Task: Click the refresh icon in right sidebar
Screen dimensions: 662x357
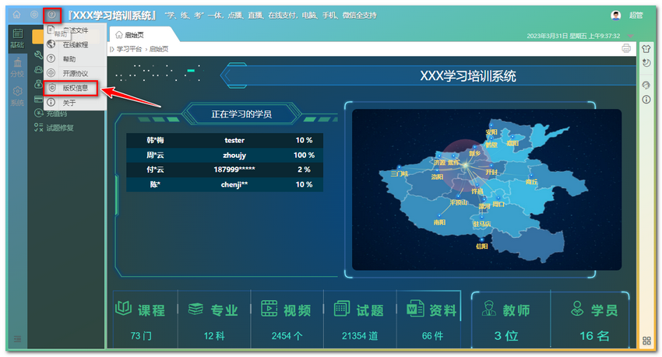Action: pos(646,63)
